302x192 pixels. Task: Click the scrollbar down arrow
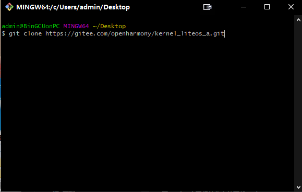coord(298,187)
